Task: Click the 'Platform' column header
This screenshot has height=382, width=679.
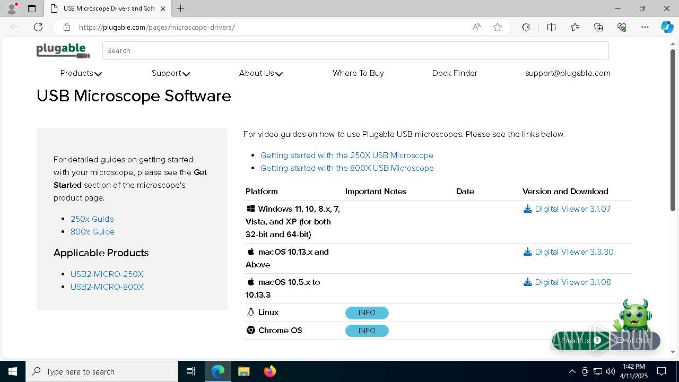Action: point(262,192)
